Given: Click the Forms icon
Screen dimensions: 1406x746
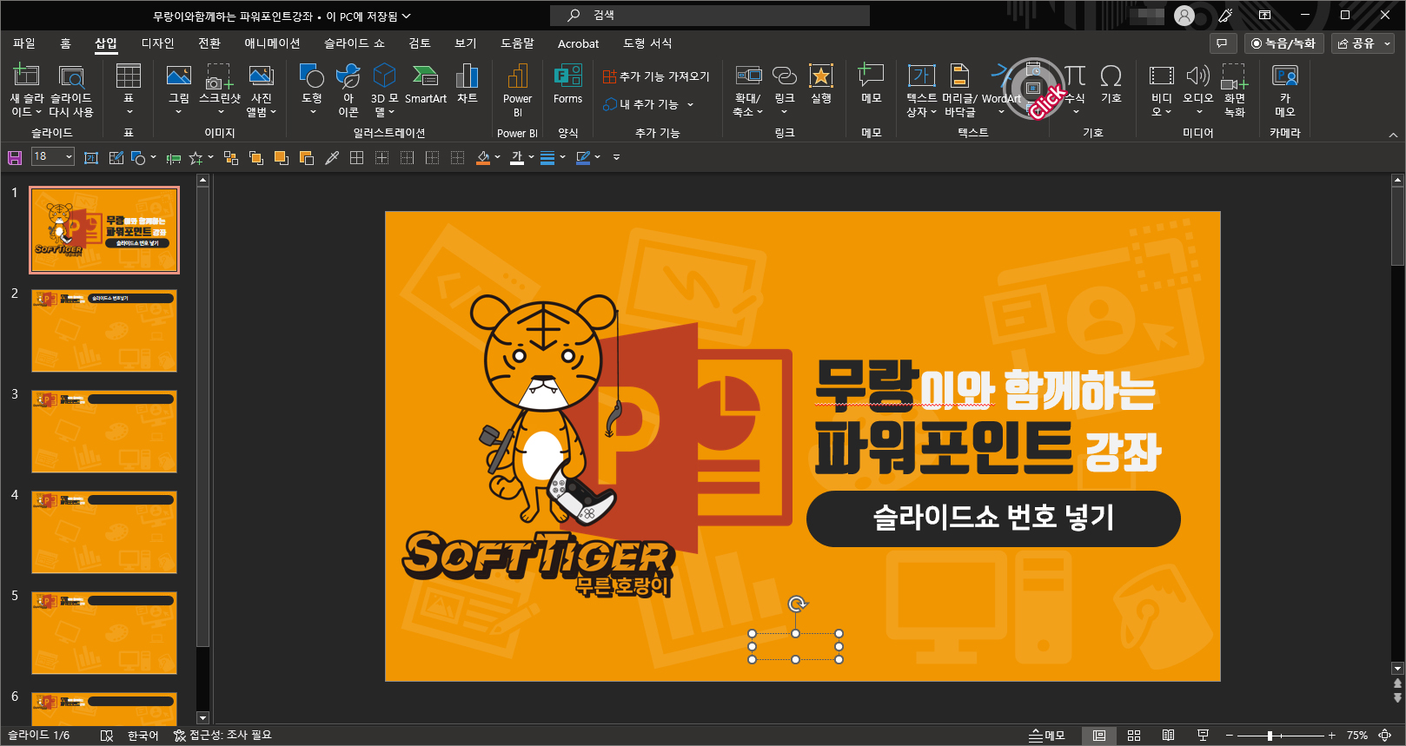Looking at the screenshot, I should [567, 76].
